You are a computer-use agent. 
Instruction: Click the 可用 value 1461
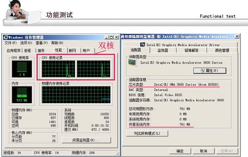pyautogui.click(x=52, y=122)
